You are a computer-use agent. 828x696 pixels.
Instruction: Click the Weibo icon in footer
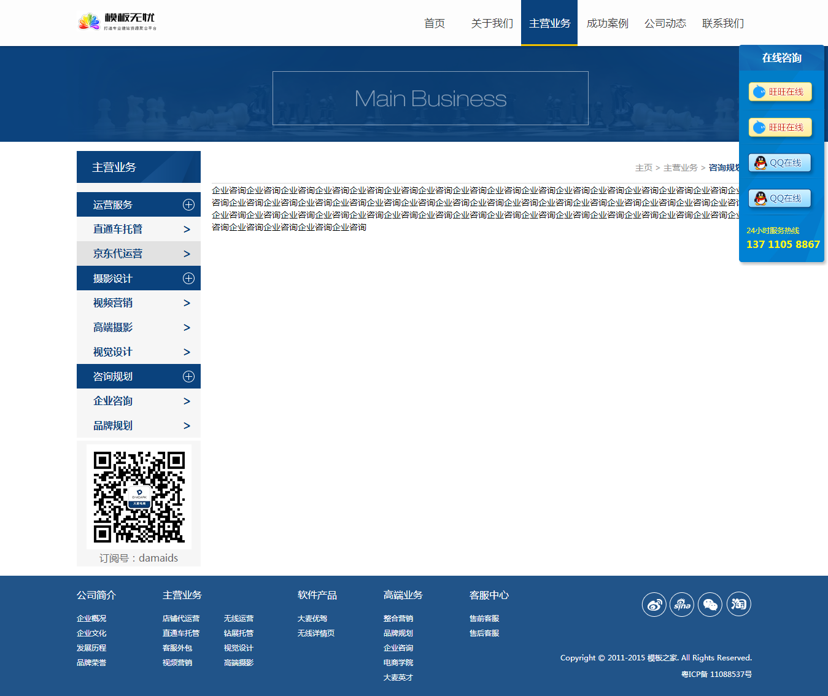(x=654, y=605)
